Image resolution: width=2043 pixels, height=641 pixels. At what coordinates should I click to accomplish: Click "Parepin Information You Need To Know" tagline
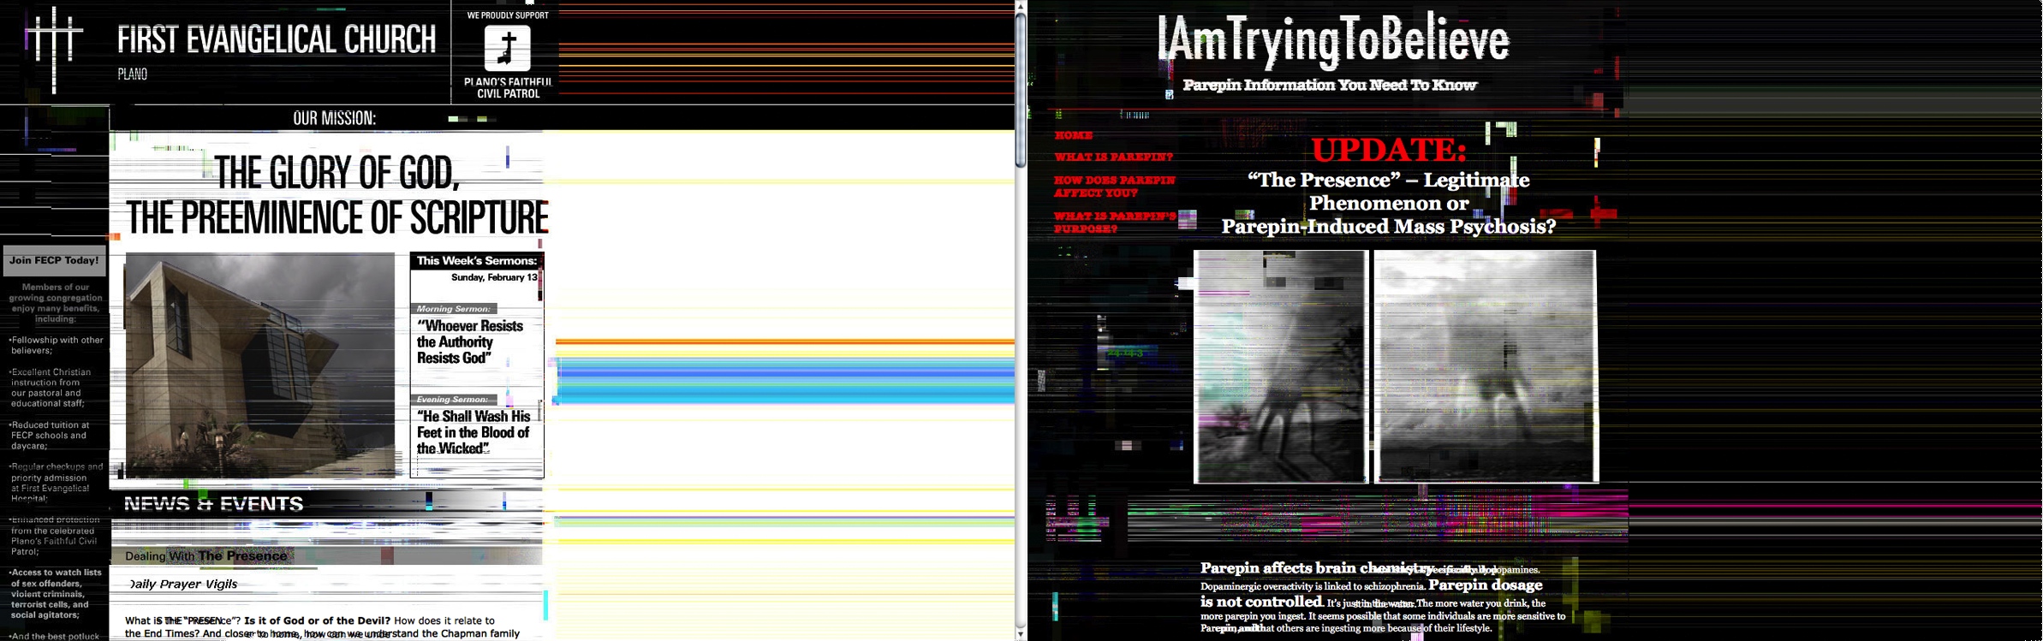1330,85
